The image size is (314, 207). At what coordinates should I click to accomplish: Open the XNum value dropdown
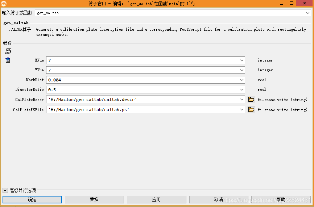242,60
